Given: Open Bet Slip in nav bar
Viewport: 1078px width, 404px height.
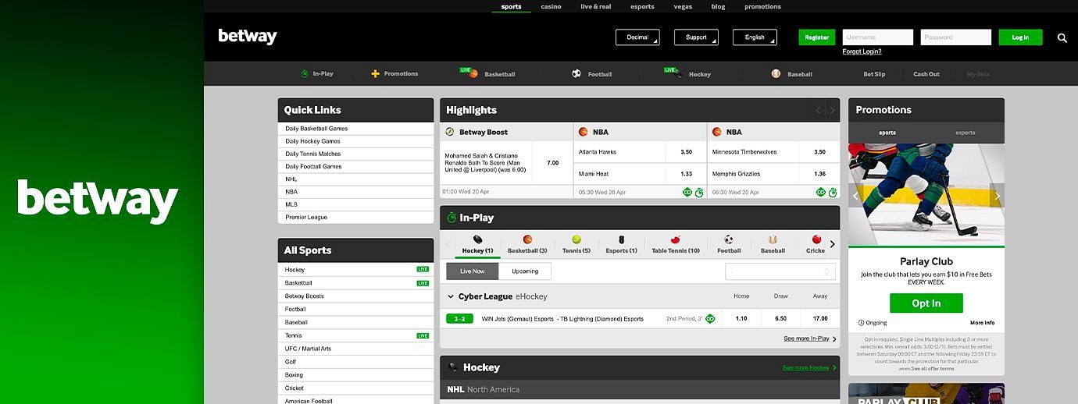Looking at the screenshot, I should (874, 74).
